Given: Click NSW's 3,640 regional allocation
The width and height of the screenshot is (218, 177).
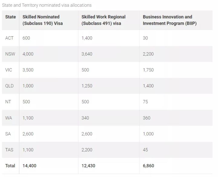Looking at the screenshot, I should coord(87,54).
